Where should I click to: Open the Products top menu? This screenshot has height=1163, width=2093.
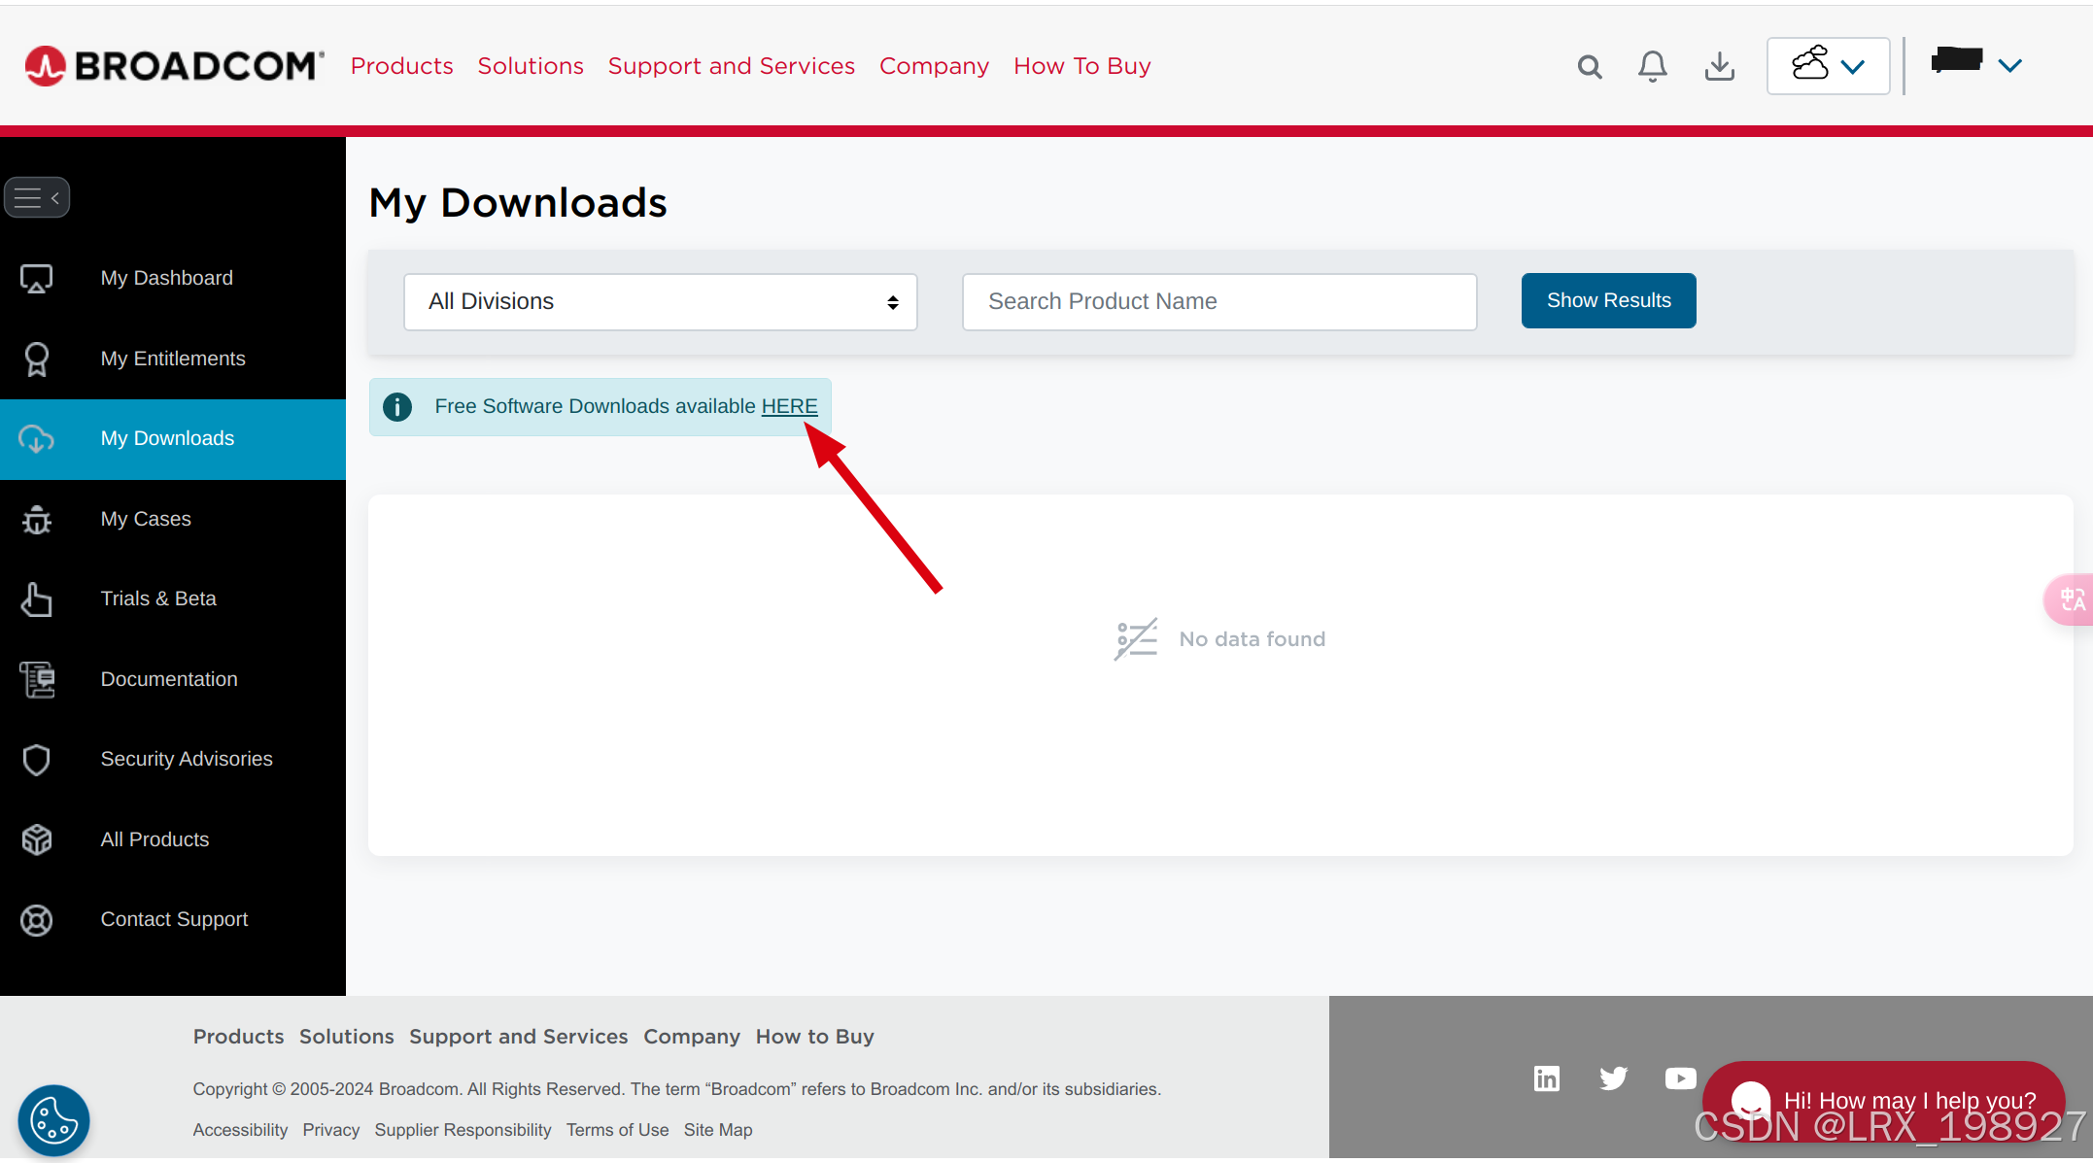tap(401, 66)
